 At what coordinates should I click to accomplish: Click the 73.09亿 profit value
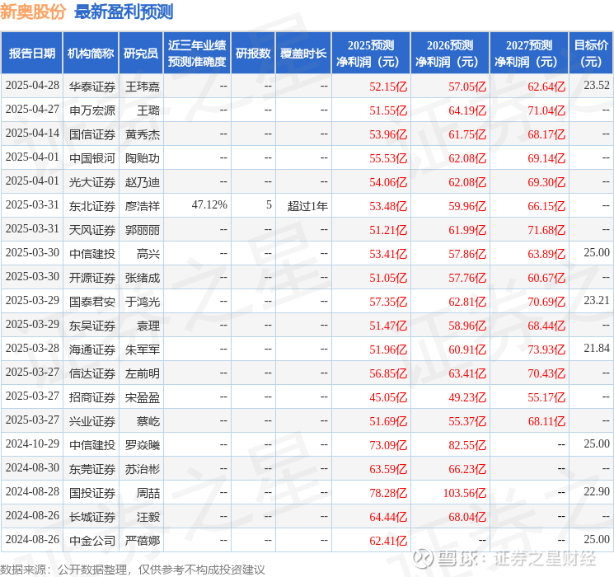pyautogui.click(x=388, y=445)
